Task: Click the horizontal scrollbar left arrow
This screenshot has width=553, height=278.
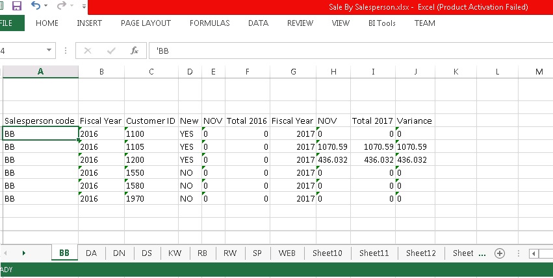Action: point(534,253)
